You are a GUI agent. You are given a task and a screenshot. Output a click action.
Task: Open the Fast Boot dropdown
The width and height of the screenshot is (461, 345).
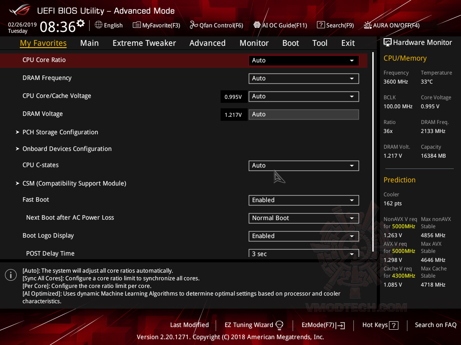point(304,200)
